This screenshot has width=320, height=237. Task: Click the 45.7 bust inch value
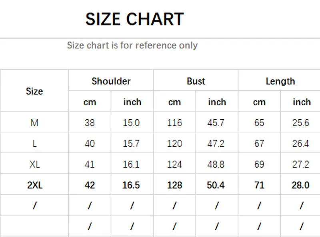pyautogui.click(x=216, y=122)
